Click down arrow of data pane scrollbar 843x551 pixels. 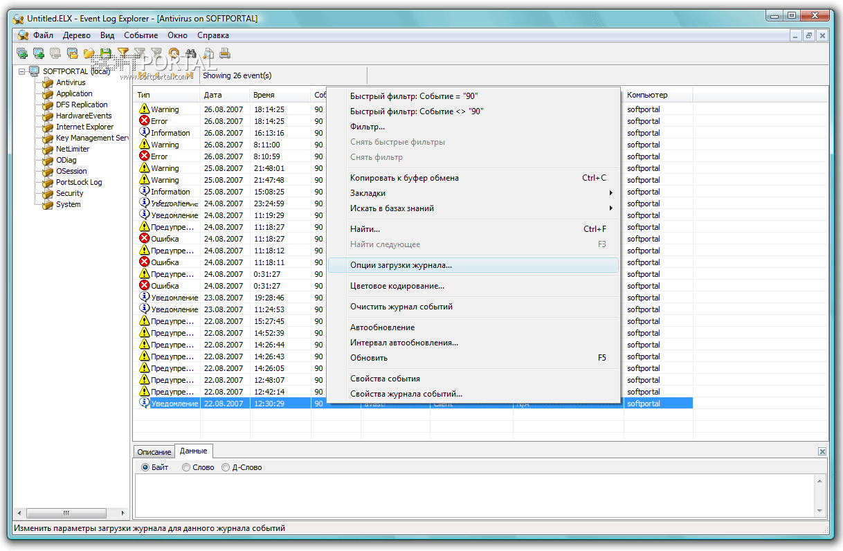(821, 510)
